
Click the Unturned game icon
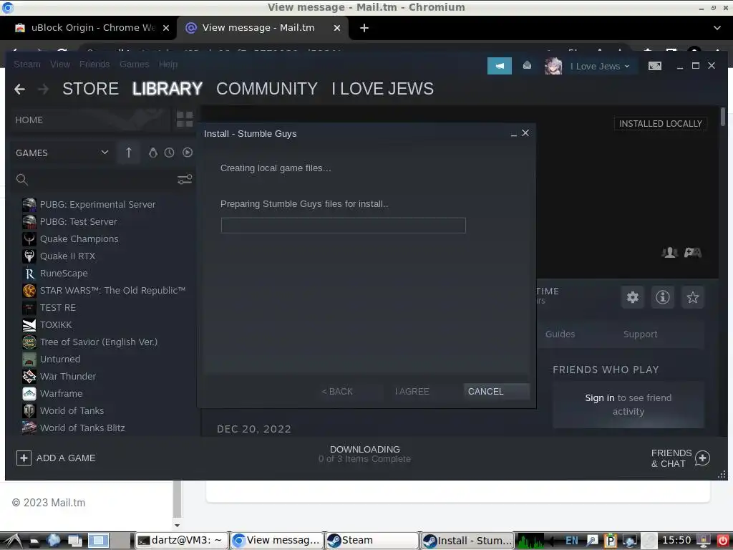click(29, 360)
